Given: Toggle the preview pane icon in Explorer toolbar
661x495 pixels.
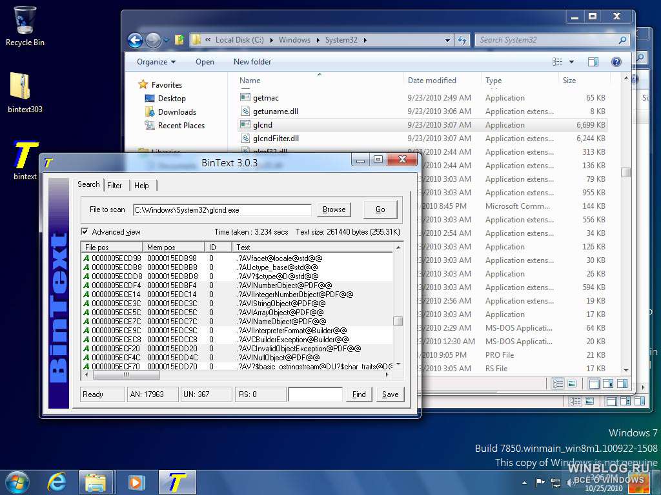Looking at the screenshot, I should (593, 62).
